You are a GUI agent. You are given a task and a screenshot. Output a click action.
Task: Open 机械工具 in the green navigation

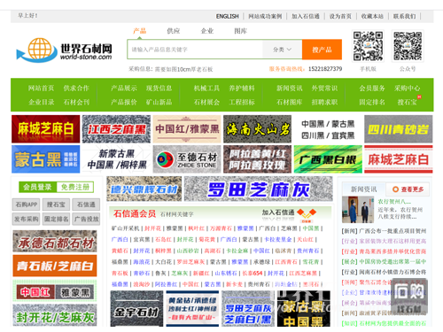tap(206, 89)
